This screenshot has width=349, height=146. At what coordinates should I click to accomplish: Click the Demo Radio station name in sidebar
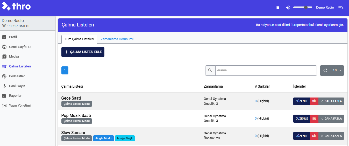click(x=13, y=20)
